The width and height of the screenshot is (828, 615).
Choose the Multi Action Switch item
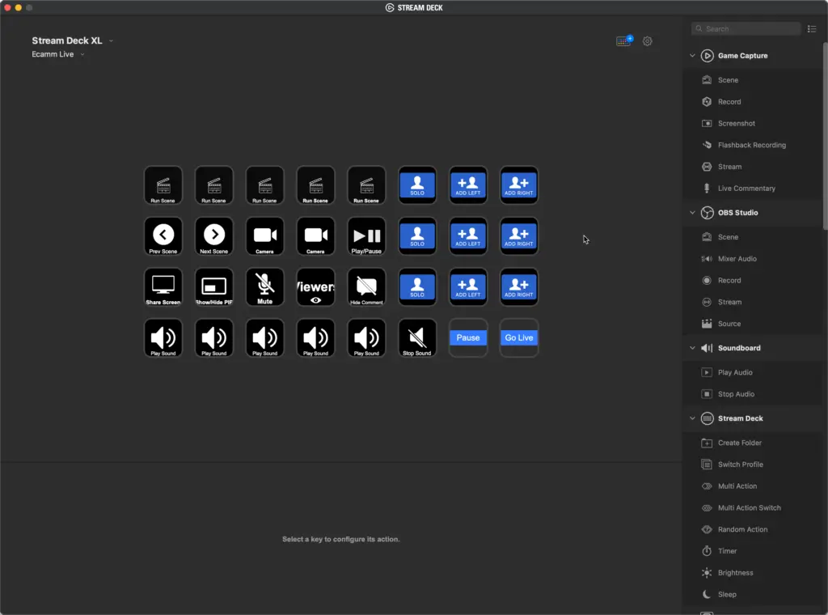click(x=753, y=507)
